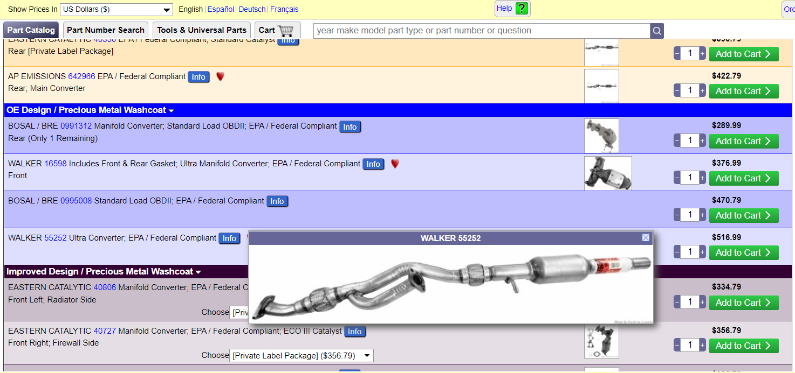Open Tools & Universal Parts tab
Image resolution: width=795 pixels, height=373 pixels.
(202, 30)
